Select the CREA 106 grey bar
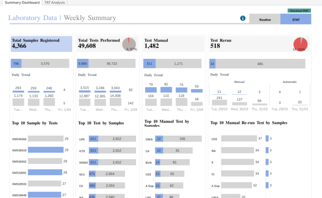322x198 pixels. tap(182, 139)
